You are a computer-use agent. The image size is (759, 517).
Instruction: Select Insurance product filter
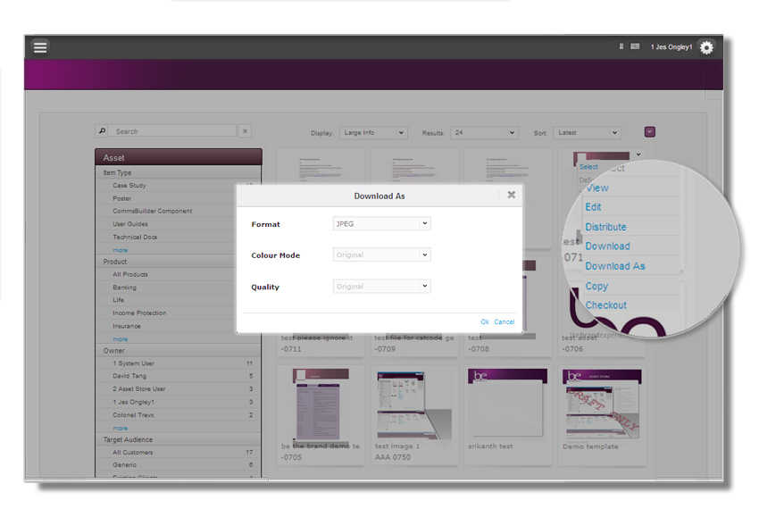coord(127,326)
